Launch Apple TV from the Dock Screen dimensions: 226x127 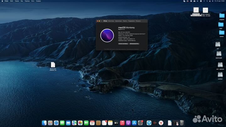(x=116, y=123)
